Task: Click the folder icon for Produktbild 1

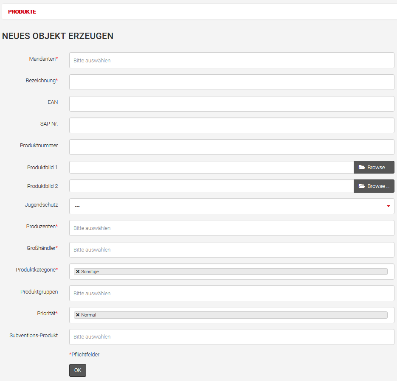Action: point(362,168)
